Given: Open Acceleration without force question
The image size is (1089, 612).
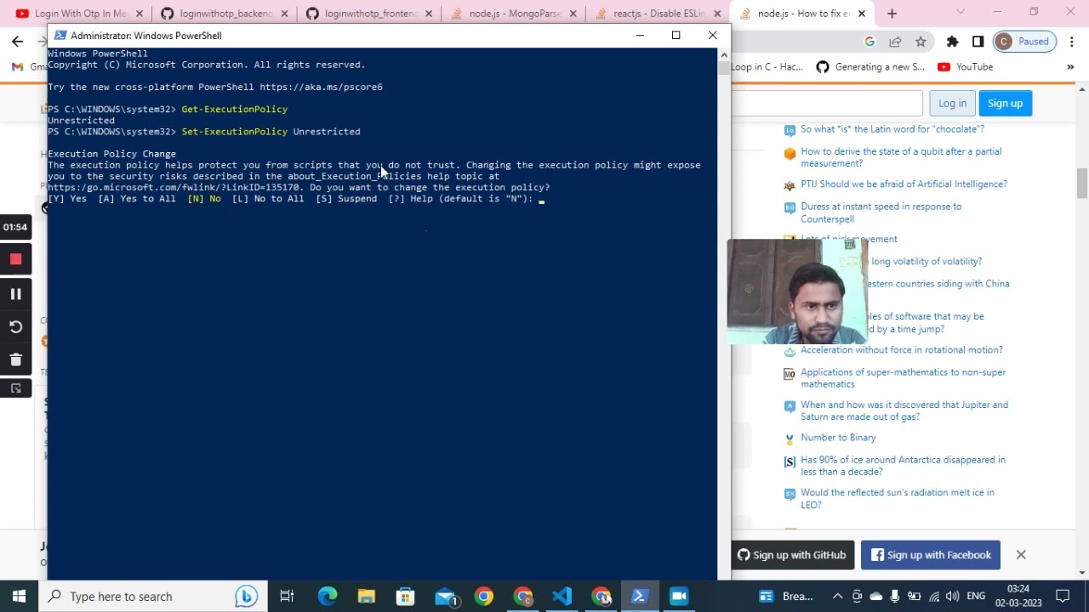Looking at the screenshot, I should (901, 350).
